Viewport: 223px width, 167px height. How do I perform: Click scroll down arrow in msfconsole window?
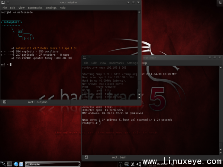click(139, 98)
